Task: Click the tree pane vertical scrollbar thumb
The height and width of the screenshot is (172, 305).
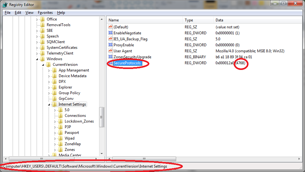Action: 102,117
